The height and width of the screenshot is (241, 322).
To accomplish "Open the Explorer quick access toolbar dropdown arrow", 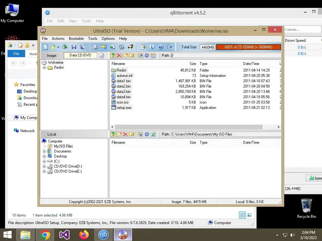I will (x=33, y=45).
